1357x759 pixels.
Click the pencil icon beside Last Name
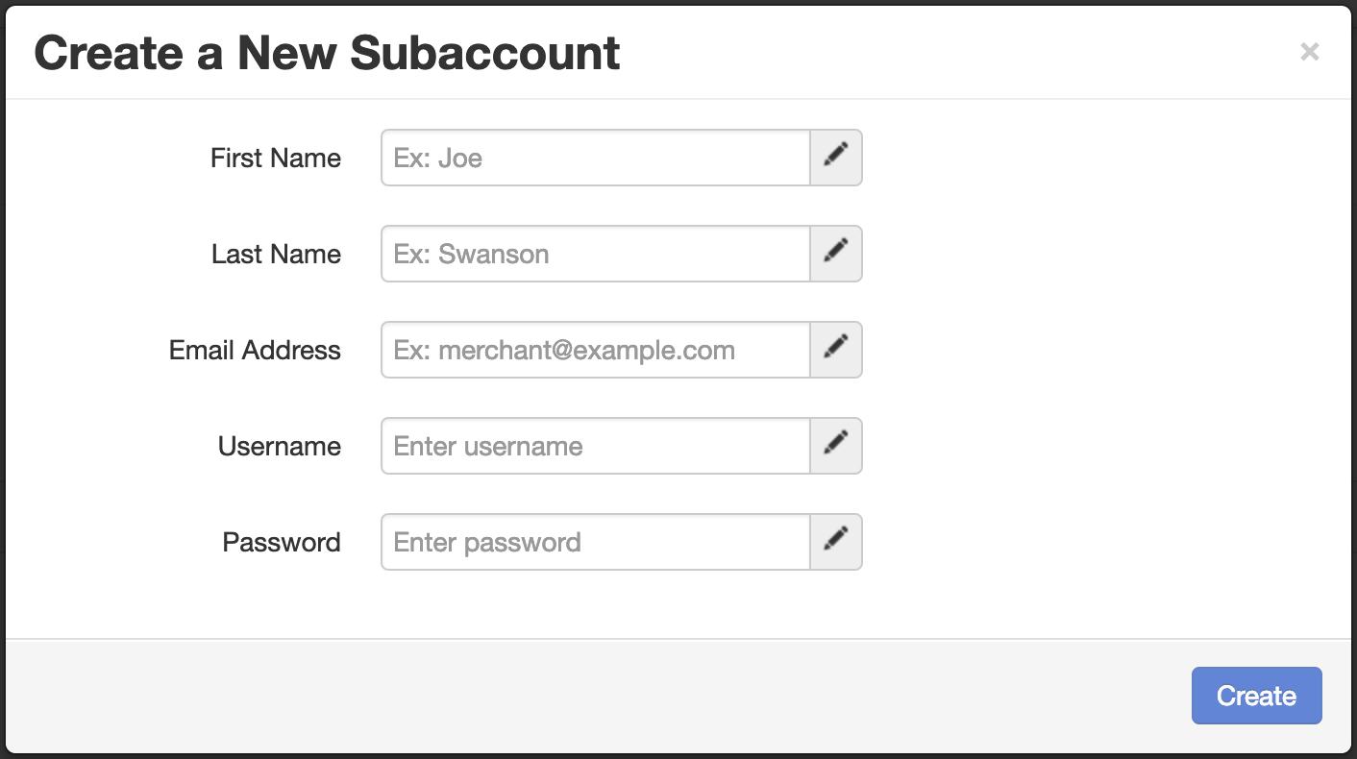click(834, 254)
